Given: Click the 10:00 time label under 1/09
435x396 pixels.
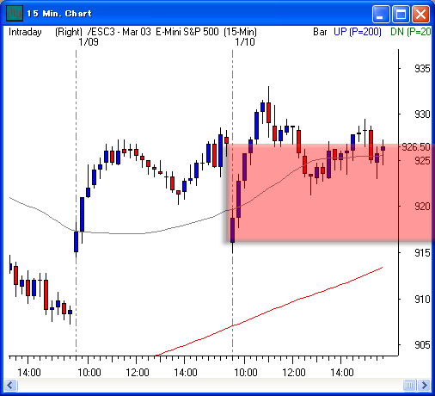Looking at the screenshot, I should pos(89,373).
